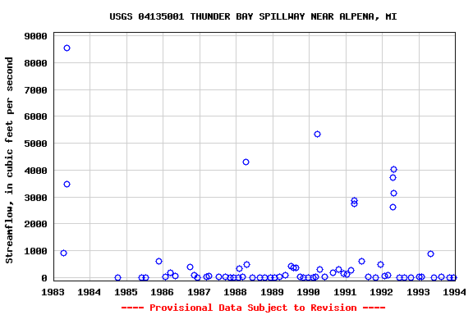Click the 1989 x-axis year label

pyautogui.click(x=272, y=292)
